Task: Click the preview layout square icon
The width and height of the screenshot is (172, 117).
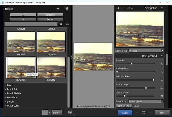Action: (x=45, y=112)
